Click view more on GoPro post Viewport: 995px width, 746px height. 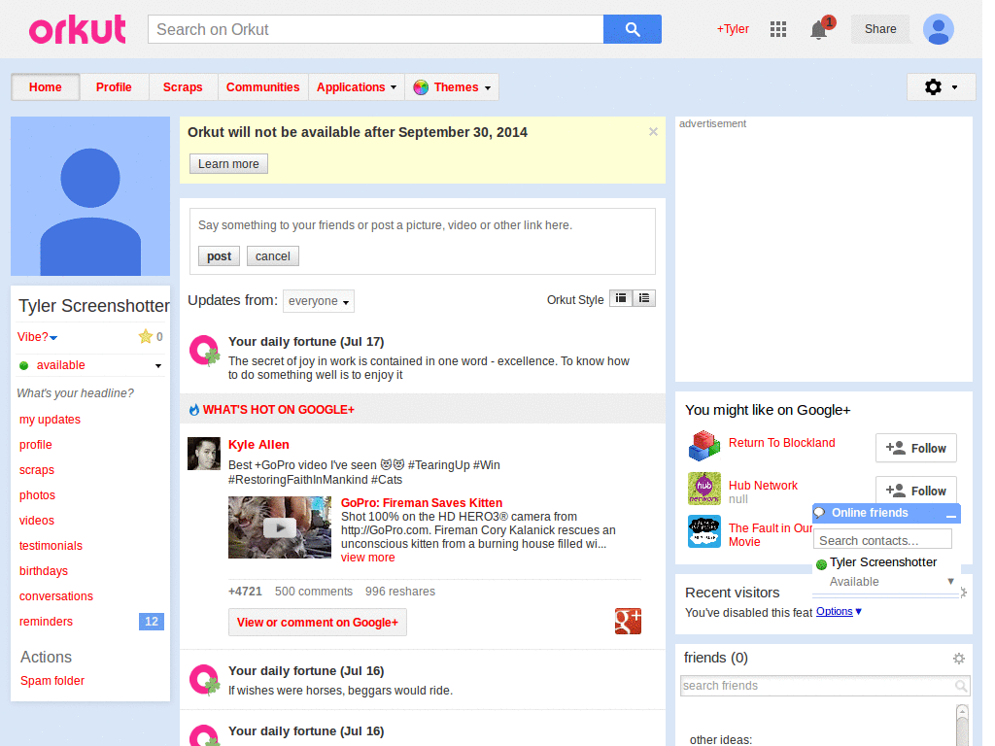tap(368, 558)
